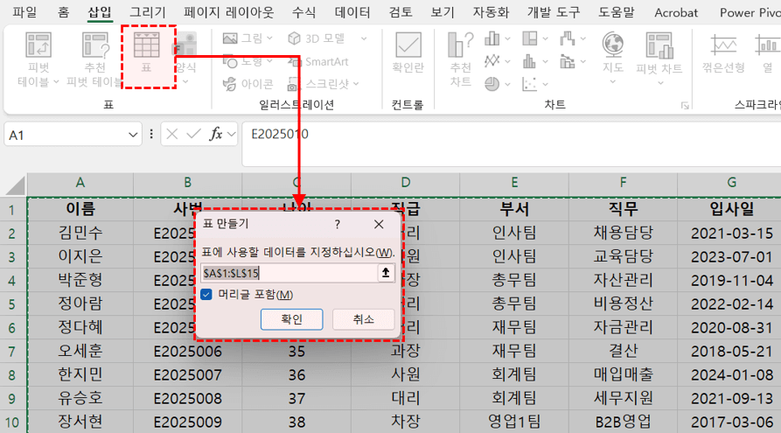Insert a hierarchy treemap chart
Screen dimensions: 781x433
[x=530, y=38]
